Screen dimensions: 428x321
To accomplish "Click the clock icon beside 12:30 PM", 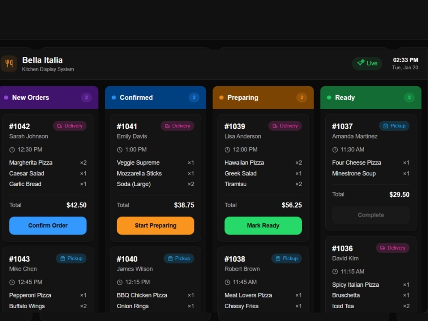I will click(12, 149).
